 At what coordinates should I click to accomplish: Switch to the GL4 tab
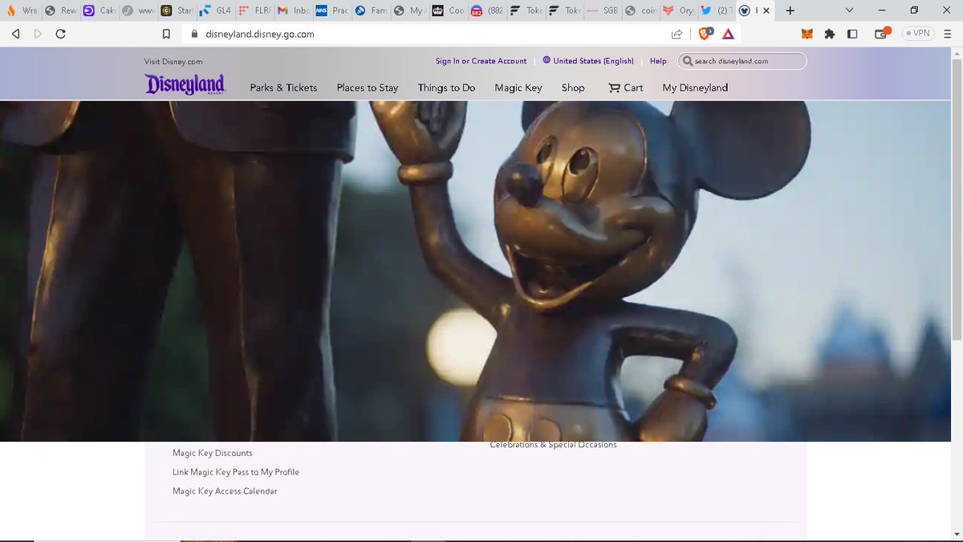(x=216, y=10)
